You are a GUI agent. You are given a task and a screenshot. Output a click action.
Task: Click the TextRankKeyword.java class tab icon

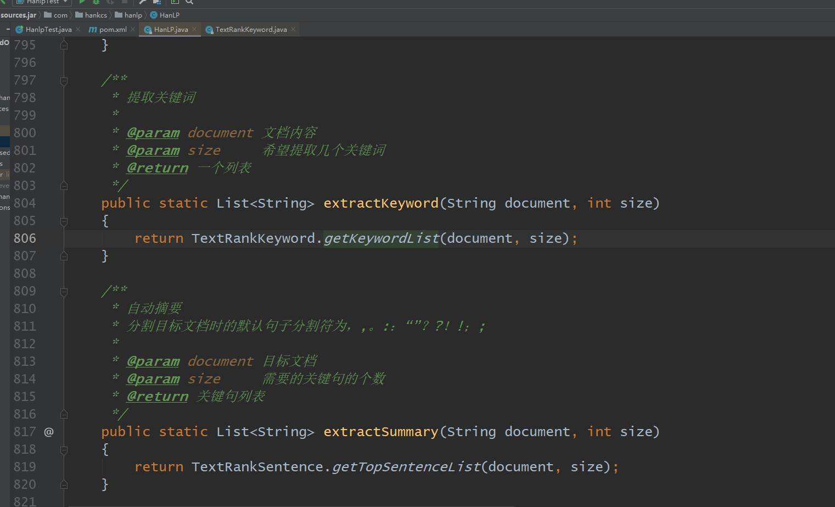(209, 29)
